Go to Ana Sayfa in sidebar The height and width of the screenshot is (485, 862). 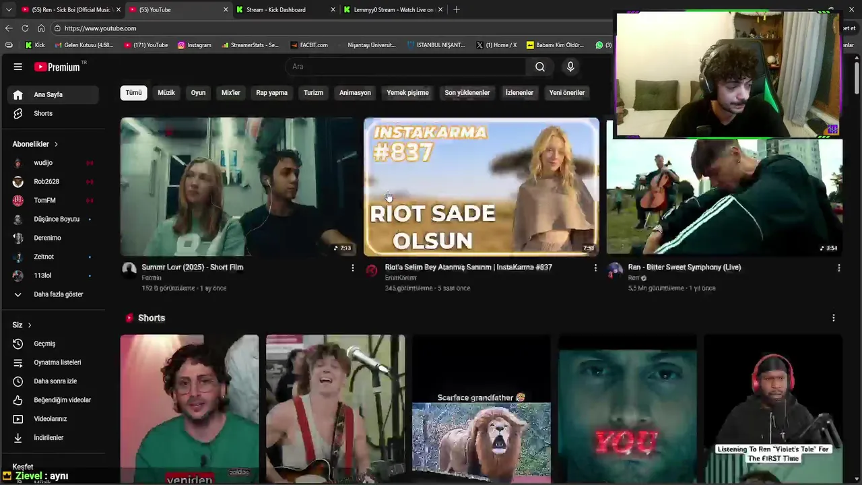(x=53, y=95)
